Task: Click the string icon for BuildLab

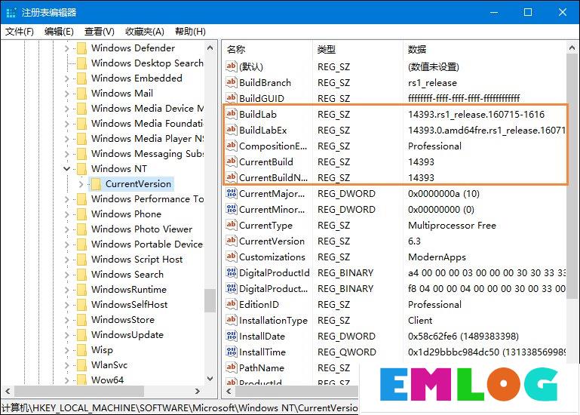Action: pyautogui.click(x=232, y=114)
